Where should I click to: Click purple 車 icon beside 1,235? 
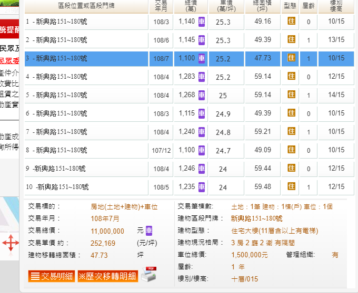tap(201, 187)
